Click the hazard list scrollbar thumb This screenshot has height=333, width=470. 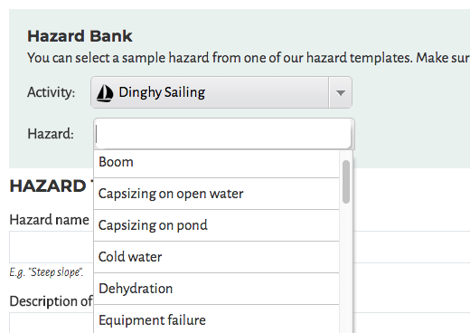[x=346, y=182]
